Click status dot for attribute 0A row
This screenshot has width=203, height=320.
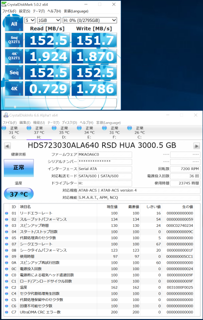pyautogui.click(x=6, y=263)
